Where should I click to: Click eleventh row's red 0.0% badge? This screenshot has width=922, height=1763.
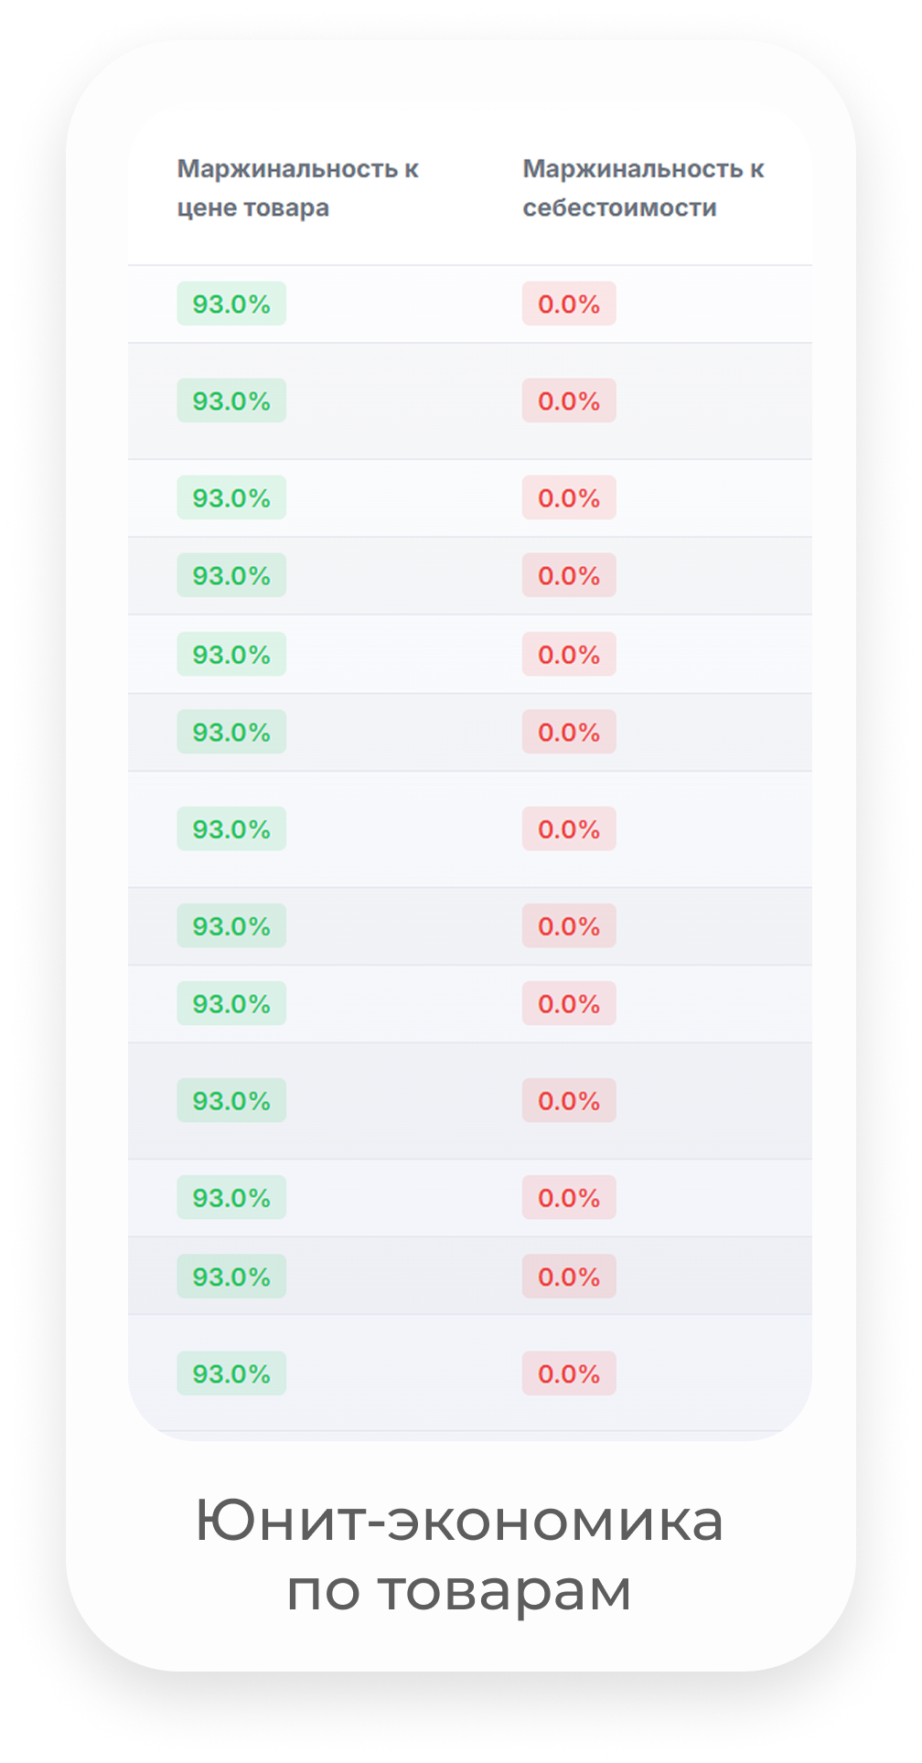point(569,1198)
